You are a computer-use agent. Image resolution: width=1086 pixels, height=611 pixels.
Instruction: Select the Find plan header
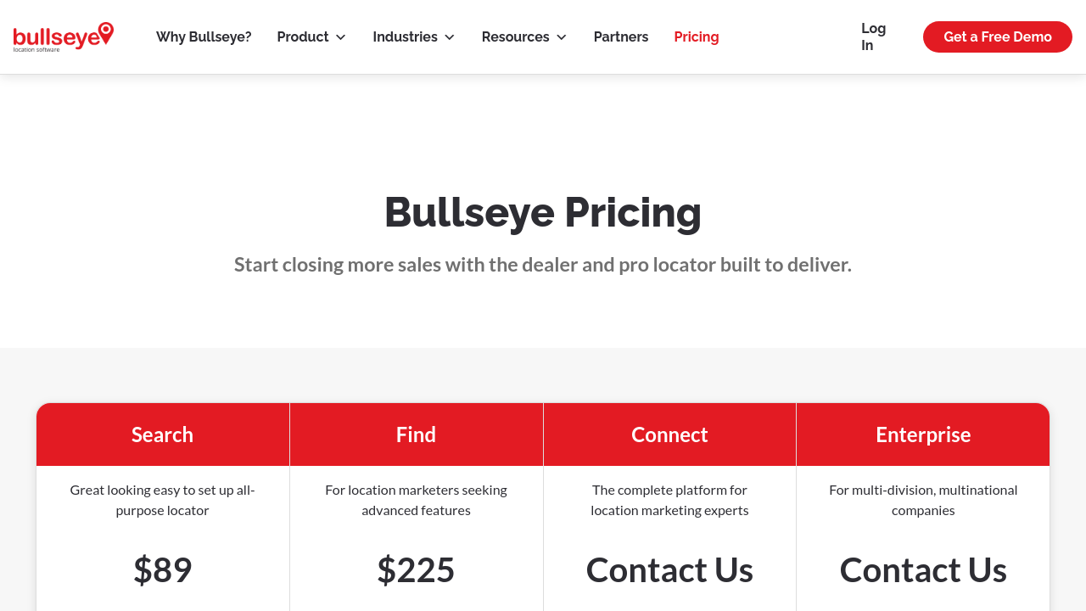[416, 434]
